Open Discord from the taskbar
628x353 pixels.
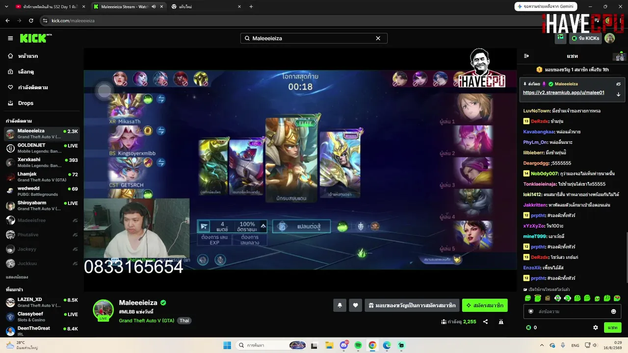[x=344, y=345]
